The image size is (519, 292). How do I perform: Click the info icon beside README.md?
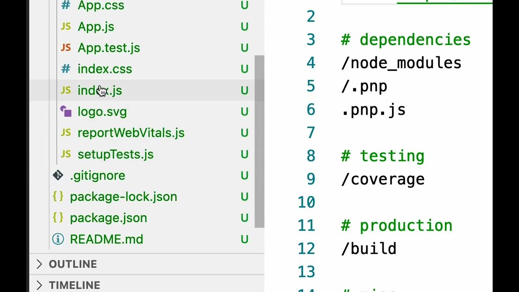coord(58,239)
